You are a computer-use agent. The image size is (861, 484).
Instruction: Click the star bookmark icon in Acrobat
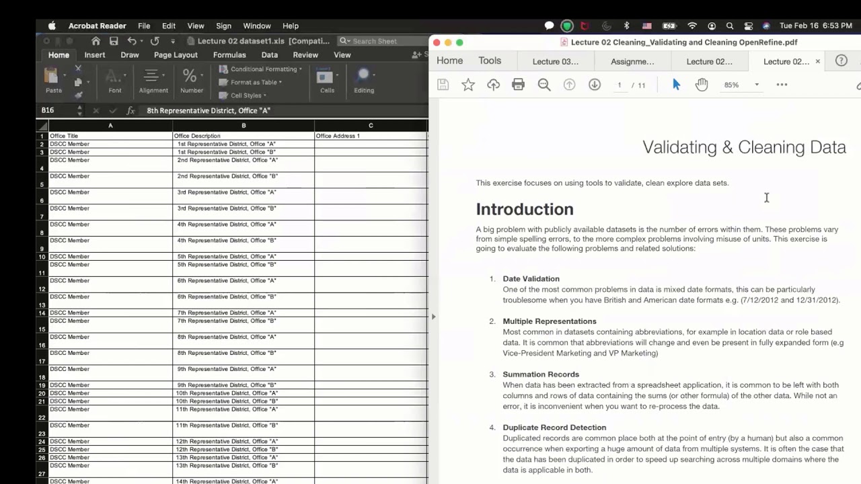[468, 85]
